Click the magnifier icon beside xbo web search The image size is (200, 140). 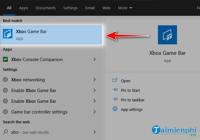pos(5,132)
